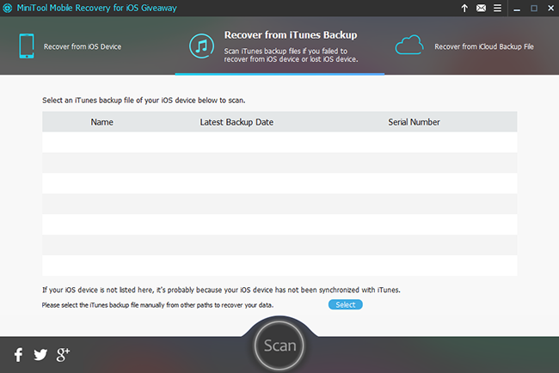Open the hamburger menu icon

click(497, 8)
